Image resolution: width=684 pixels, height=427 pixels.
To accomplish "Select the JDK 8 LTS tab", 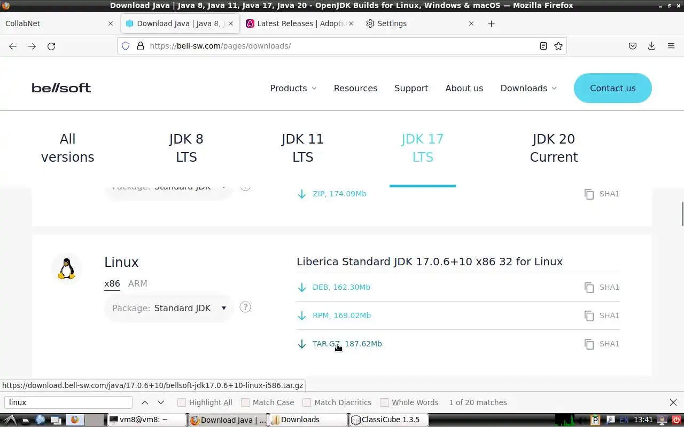I will [186, 148].
